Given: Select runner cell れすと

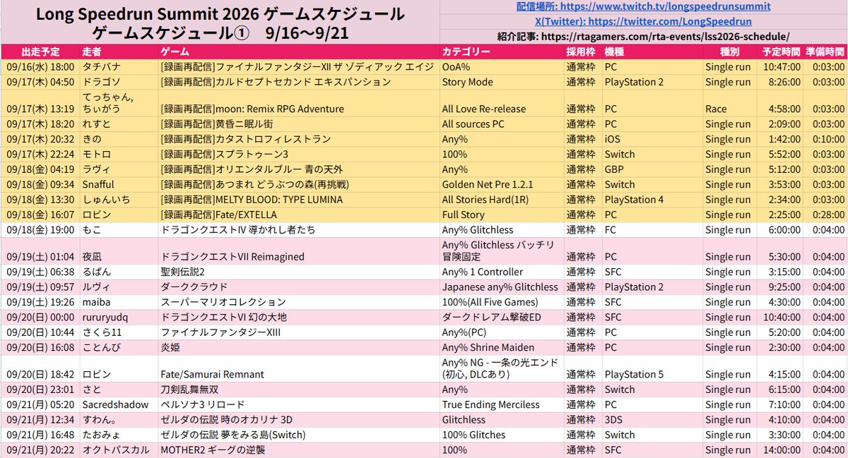Looking at the screenshot, I should [119, 123].
